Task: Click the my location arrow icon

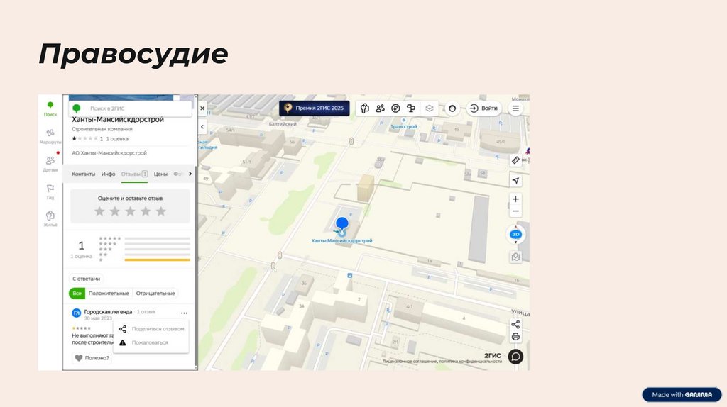Action: coord(515,181)
